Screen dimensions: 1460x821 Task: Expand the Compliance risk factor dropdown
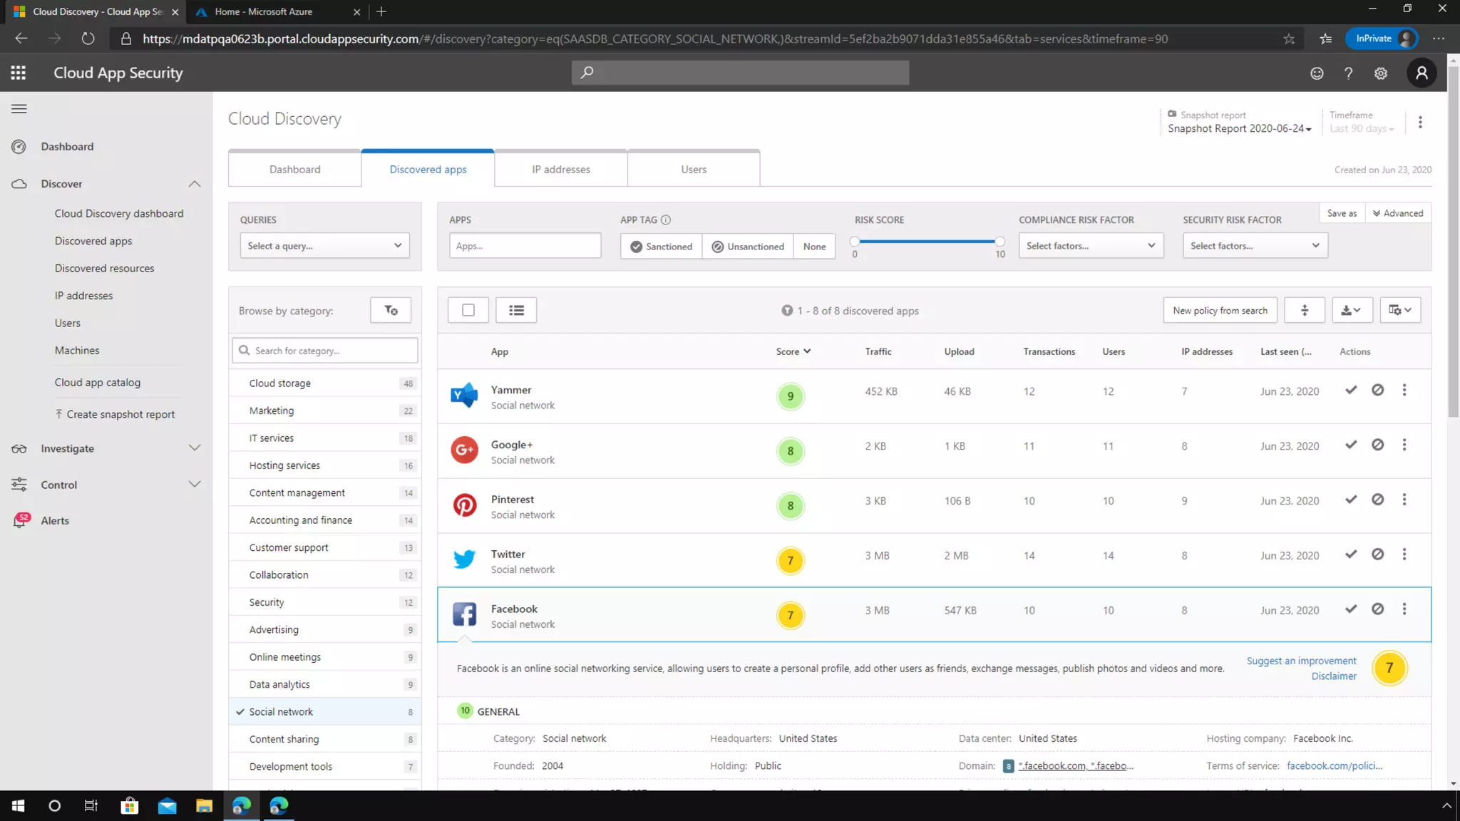[x=1090, y=246]
